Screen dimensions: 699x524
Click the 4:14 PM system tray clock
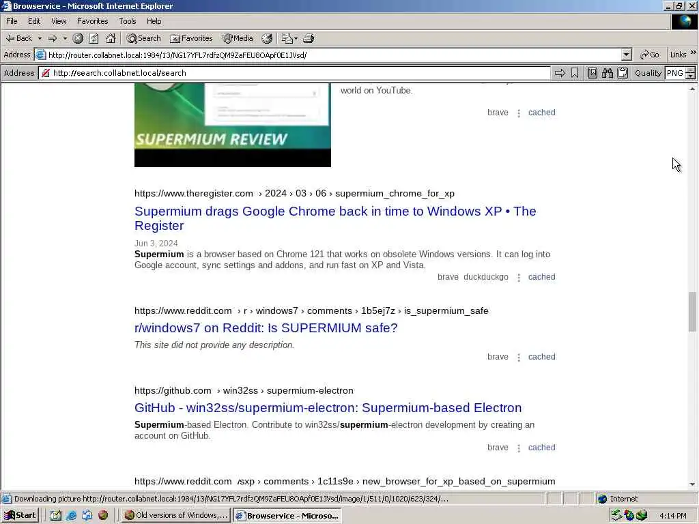(672, 516)
